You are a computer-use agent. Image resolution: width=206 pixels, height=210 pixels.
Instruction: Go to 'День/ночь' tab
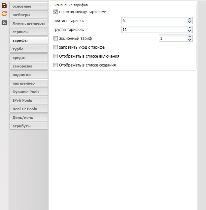28,118
